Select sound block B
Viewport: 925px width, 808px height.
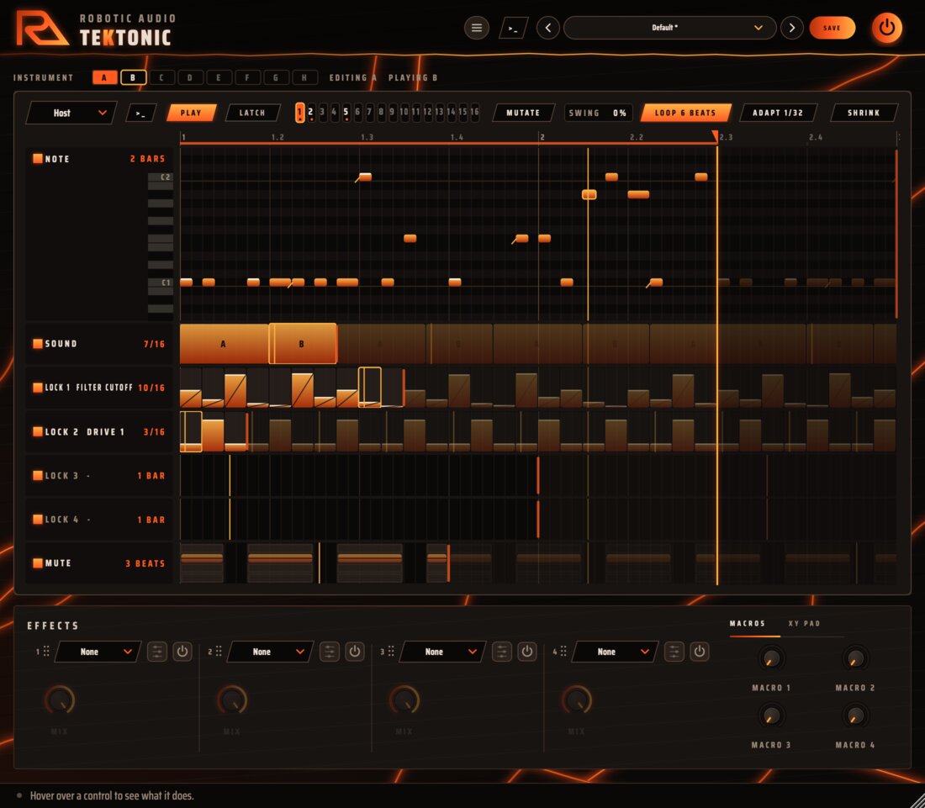303,344
